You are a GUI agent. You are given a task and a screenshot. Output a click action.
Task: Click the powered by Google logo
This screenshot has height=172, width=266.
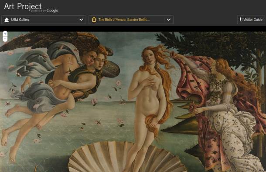pos(44,11)
